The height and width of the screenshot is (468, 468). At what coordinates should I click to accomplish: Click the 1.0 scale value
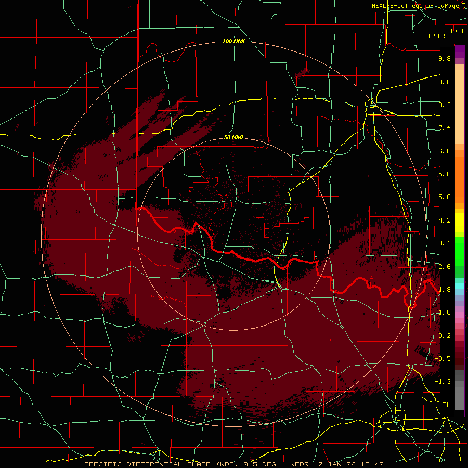point(445,313)
